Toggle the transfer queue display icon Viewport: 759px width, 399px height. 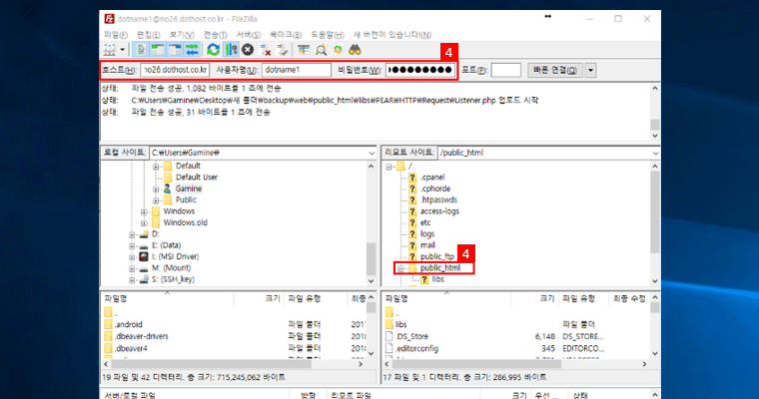coord(193,49)
